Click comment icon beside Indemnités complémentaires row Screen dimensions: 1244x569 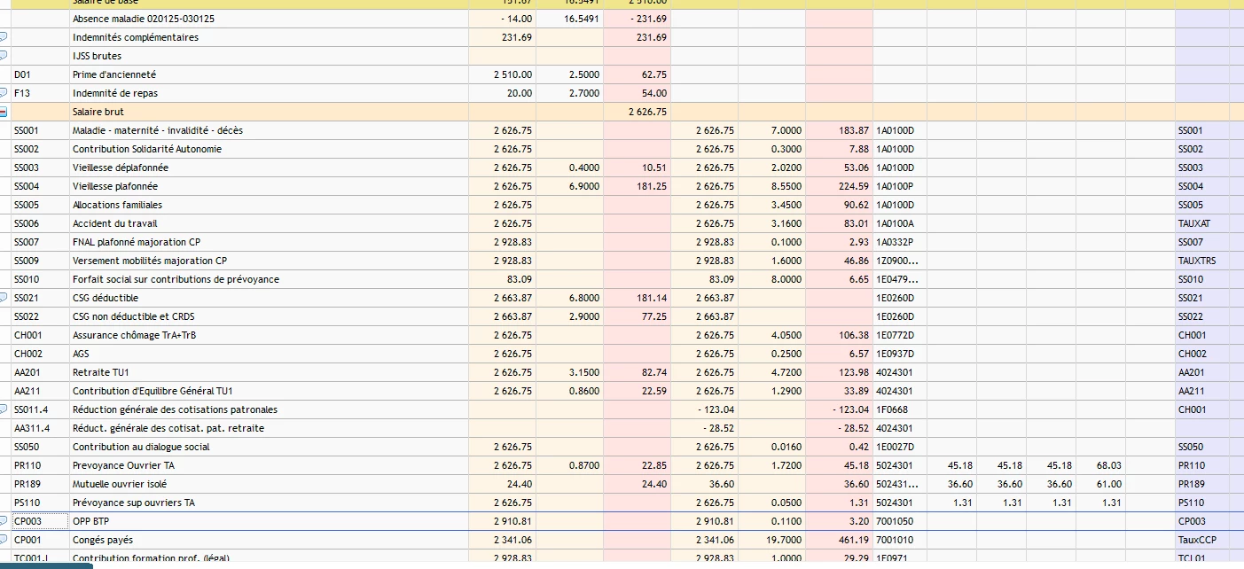pos(4,37)
